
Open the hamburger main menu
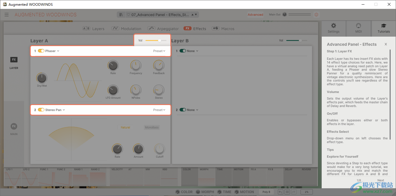click(7, 15)
